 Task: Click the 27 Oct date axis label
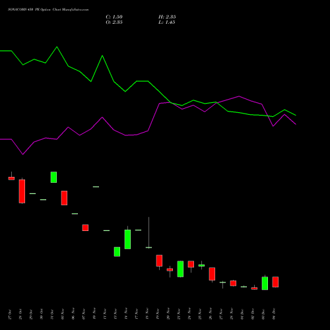[10, 314]
